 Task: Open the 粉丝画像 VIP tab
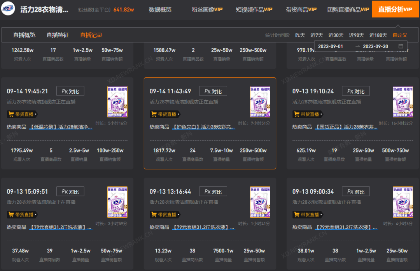click(x=207, y=10)
